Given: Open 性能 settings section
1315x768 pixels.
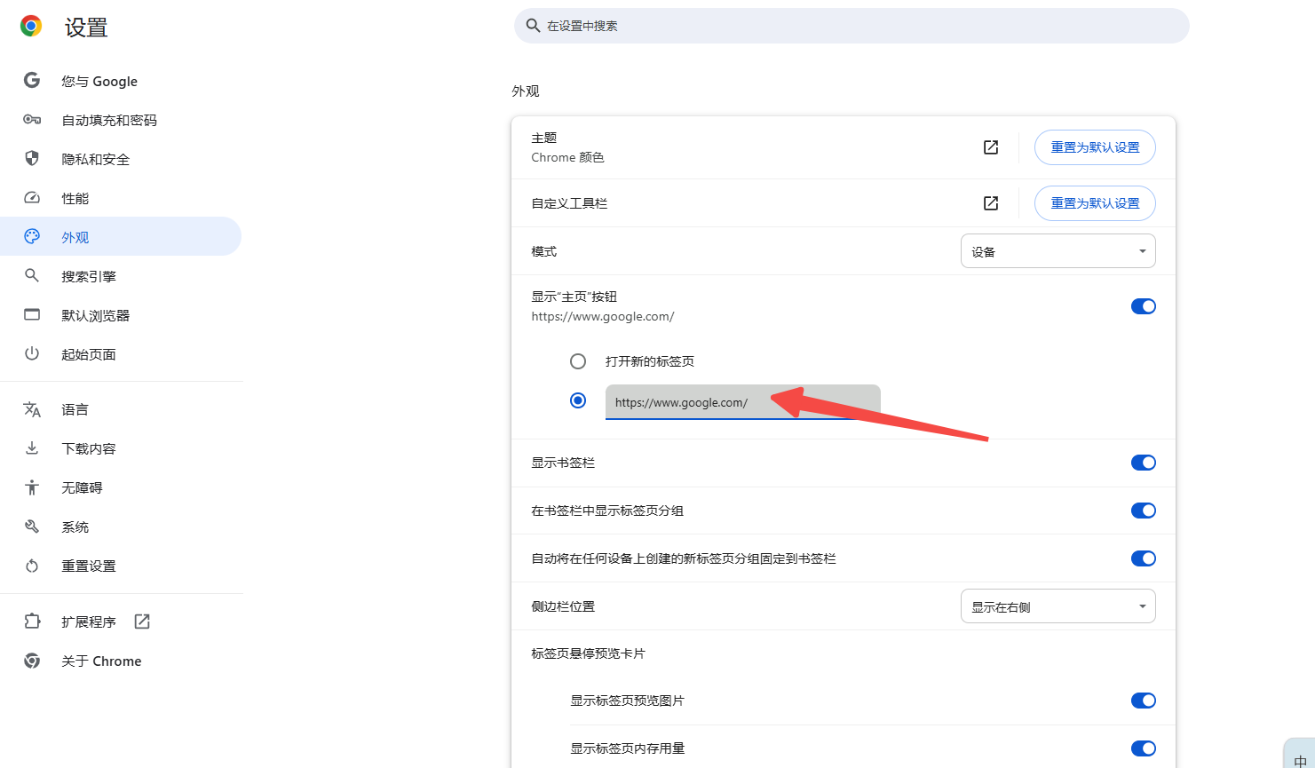Looking at the screenshot, I should [121, 198].
